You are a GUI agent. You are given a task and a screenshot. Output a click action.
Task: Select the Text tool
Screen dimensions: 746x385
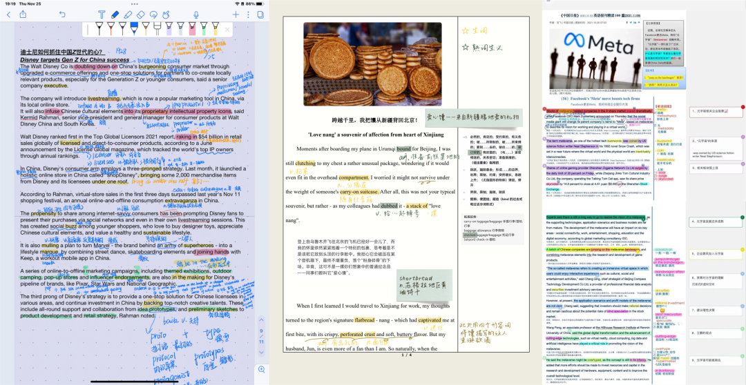pos(102,14)
